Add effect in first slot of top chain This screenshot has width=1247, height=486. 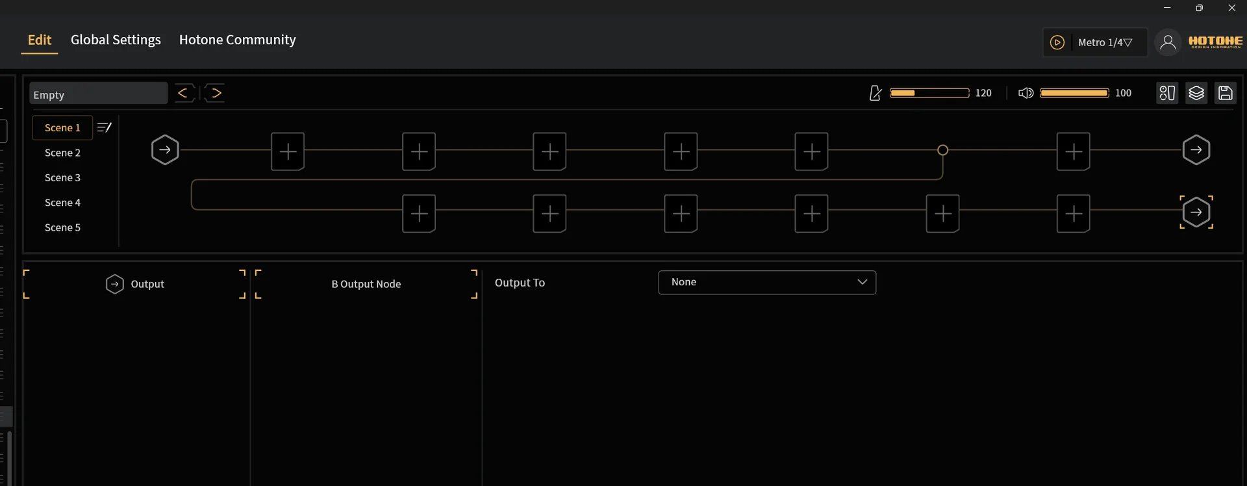(288, 151)
